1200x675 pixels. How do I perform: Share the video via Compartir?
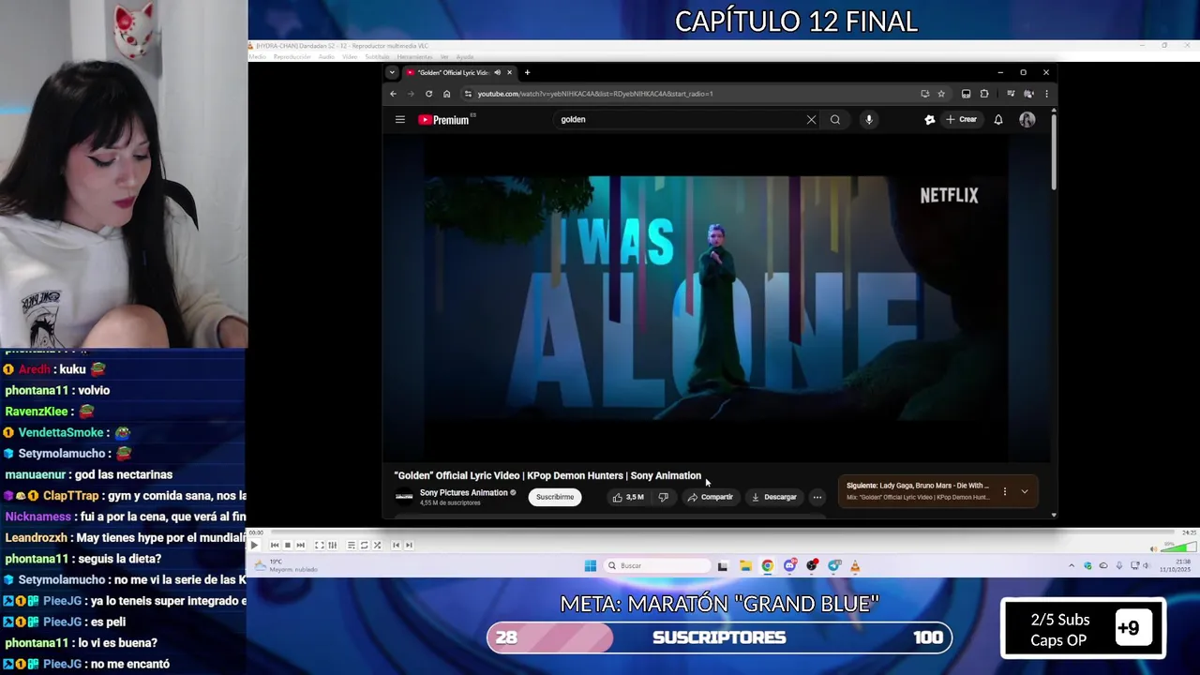click(x=710, y=497)
